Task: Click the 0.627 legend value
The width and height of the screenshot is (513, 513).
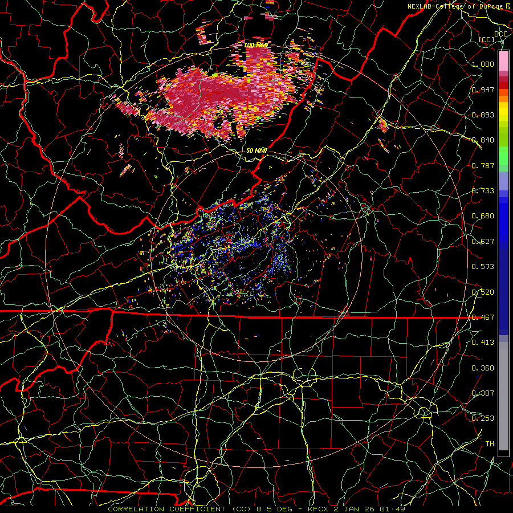Action: coord(483,242)
